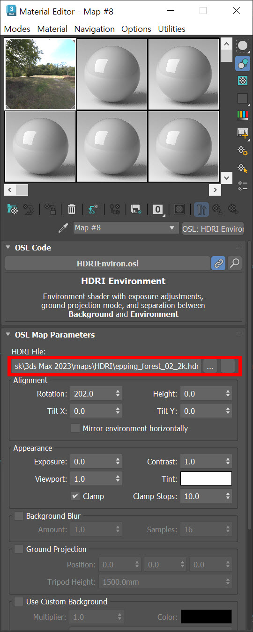Click the sample slots scroll left arrow
This screenshot has height=632, width=253.
click(9, 190)
